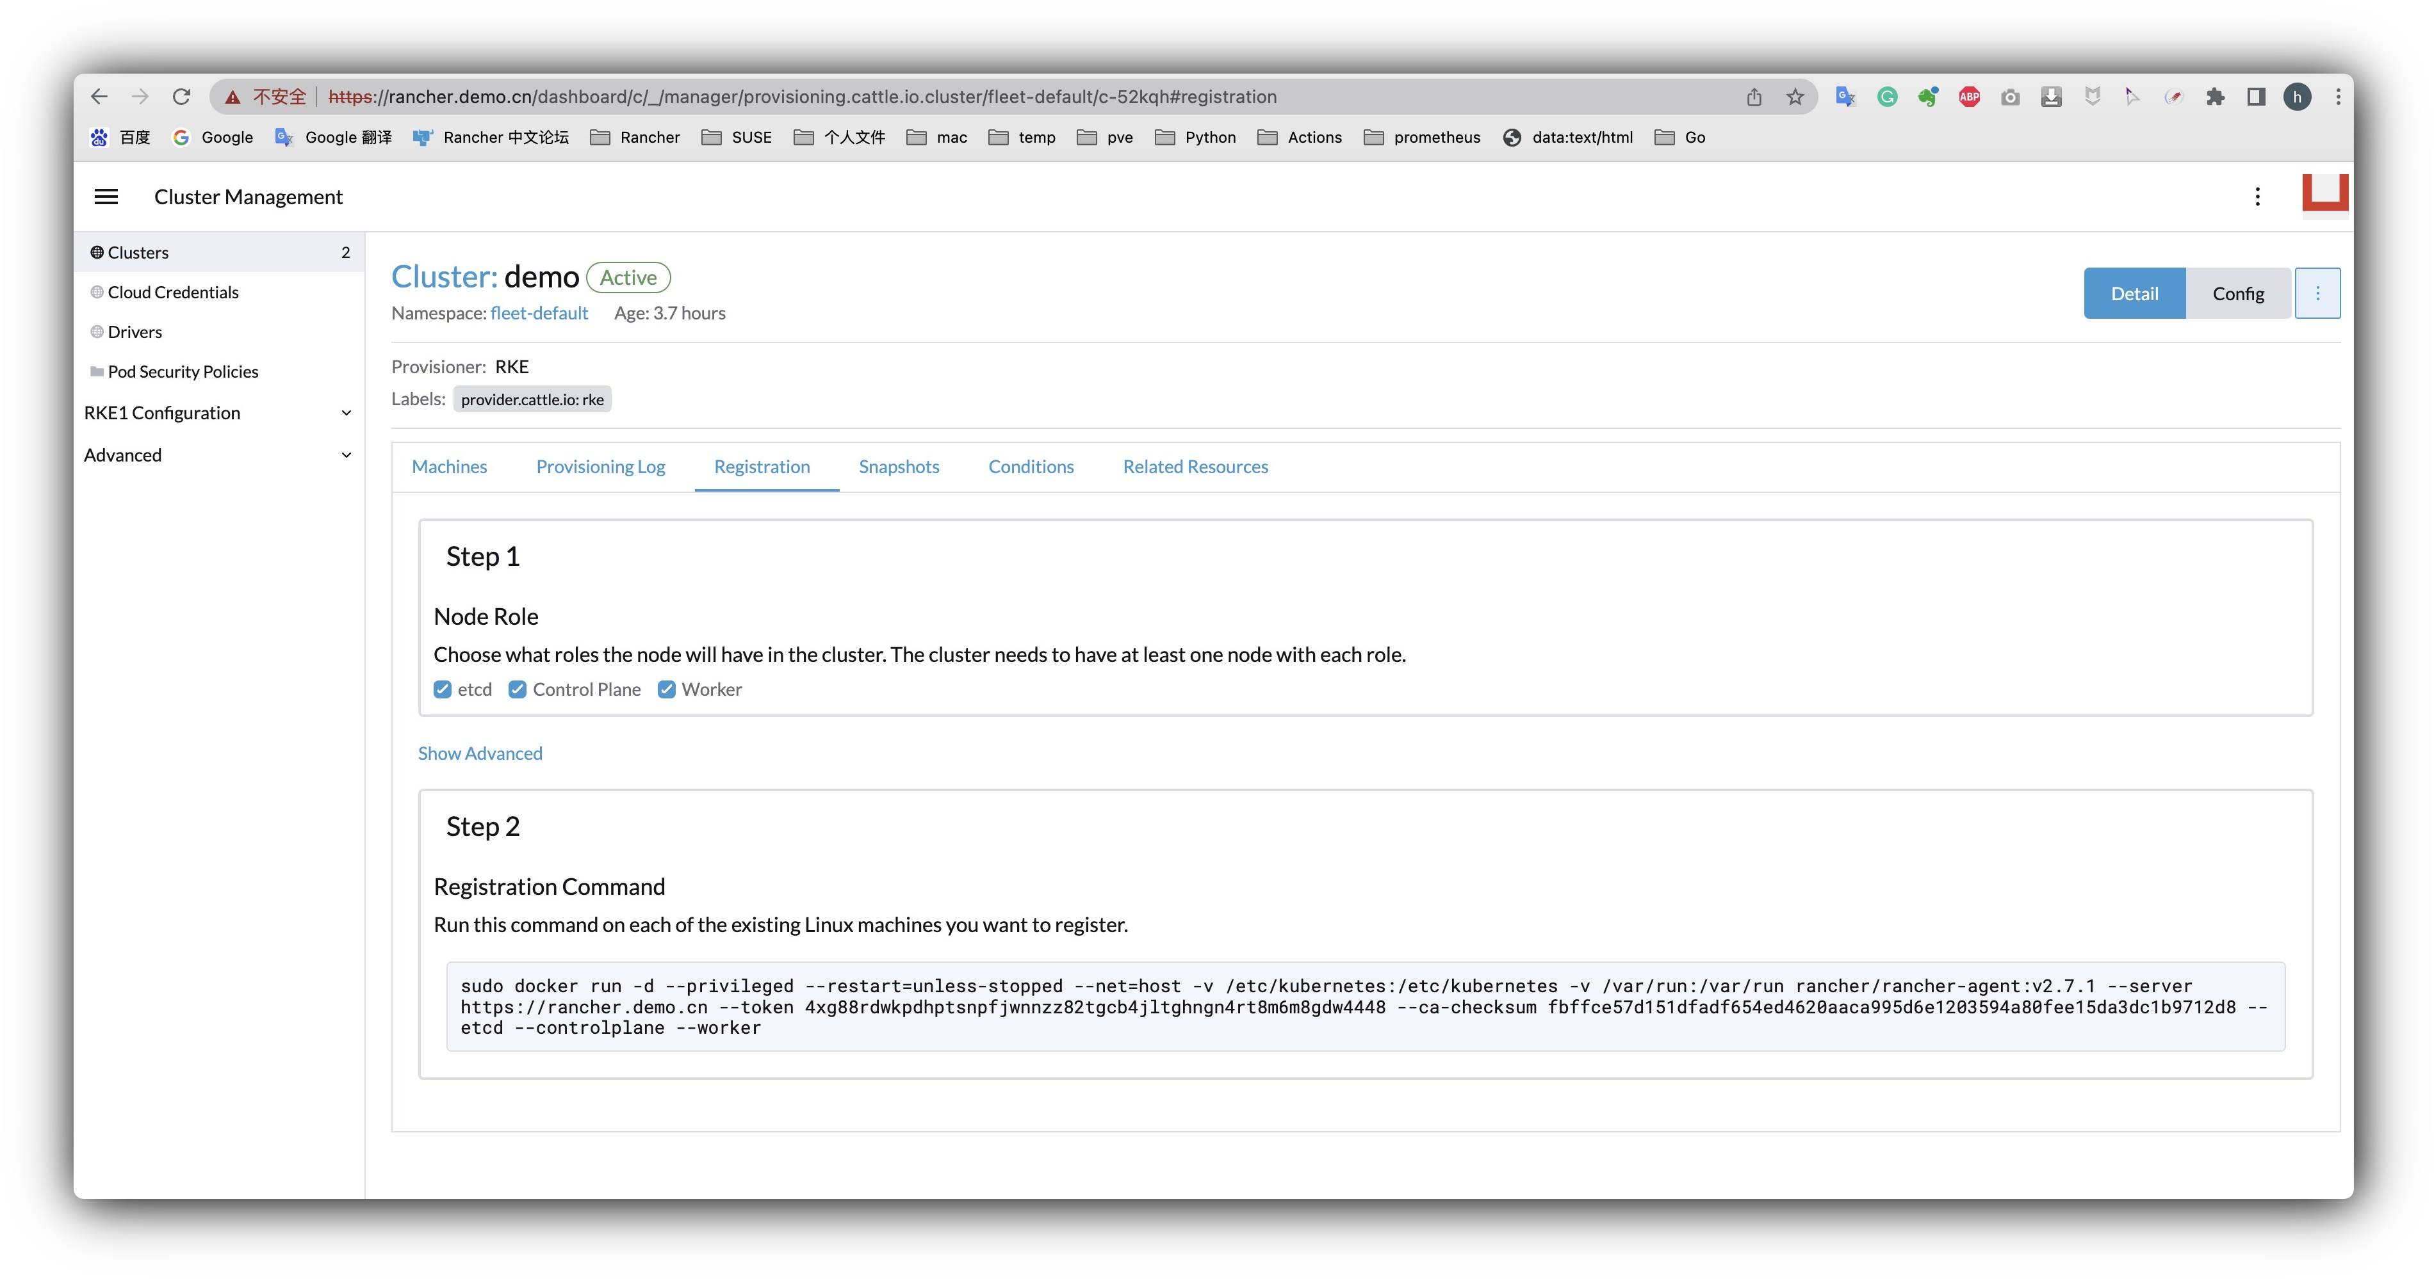Disable the Worker role checkbox
Viewport: 2434px width, 1279px height.
(x=666, y=689)
